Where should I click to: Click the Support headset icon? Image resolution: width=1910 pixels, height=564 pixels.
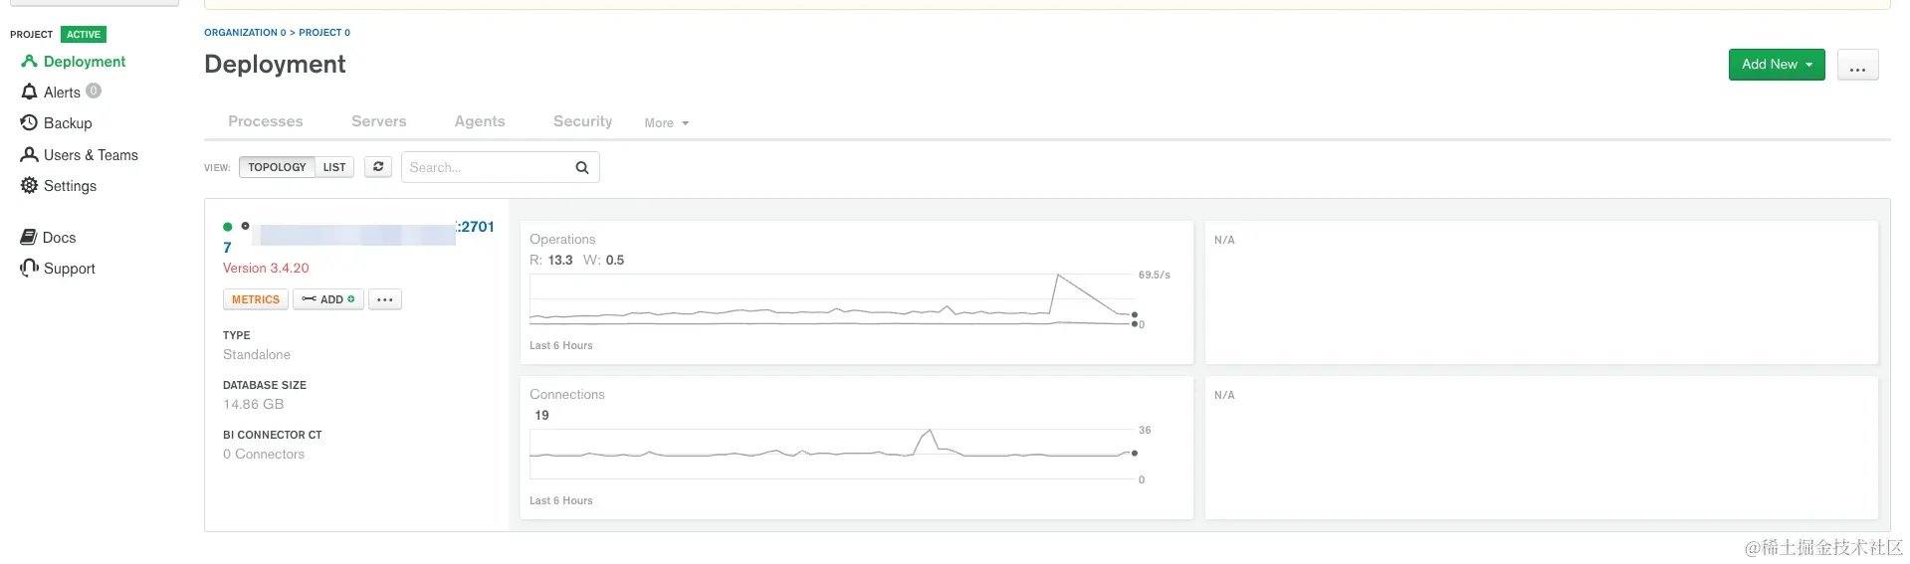[29, 269]
